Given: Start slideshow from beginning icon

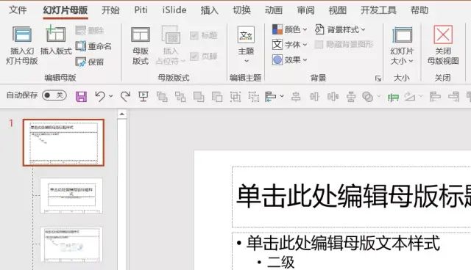Looking at the screenshot, I should click(x=144, y=96).
